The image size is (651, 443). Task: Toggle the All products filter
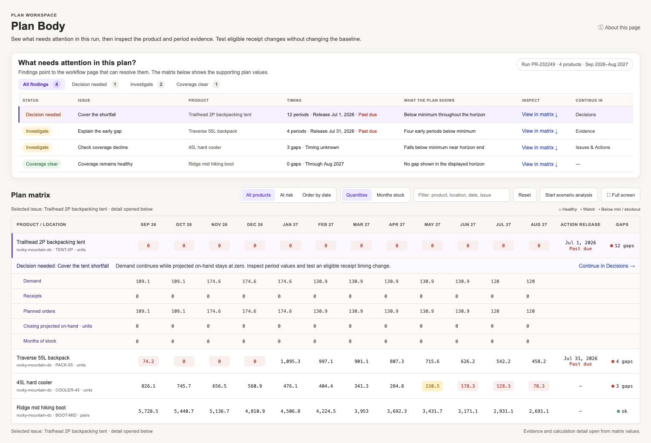[x=258, y=195]
